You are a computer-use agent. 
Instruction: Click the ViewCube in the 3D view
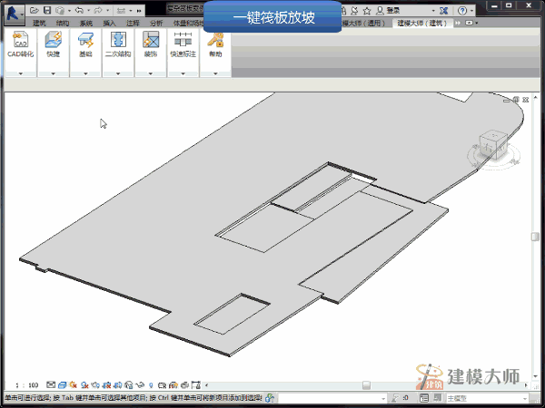pyautogui.click(x=493, y=144)
